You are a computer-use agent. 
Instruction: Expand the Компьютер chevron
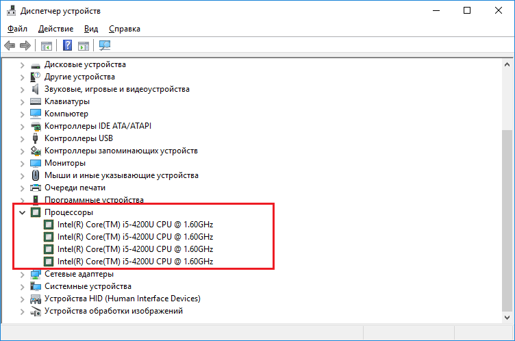click(22, 114)
